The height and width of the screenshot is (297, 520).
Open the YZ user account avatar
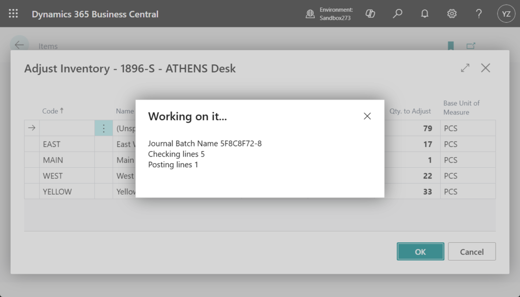click(506, 14)
